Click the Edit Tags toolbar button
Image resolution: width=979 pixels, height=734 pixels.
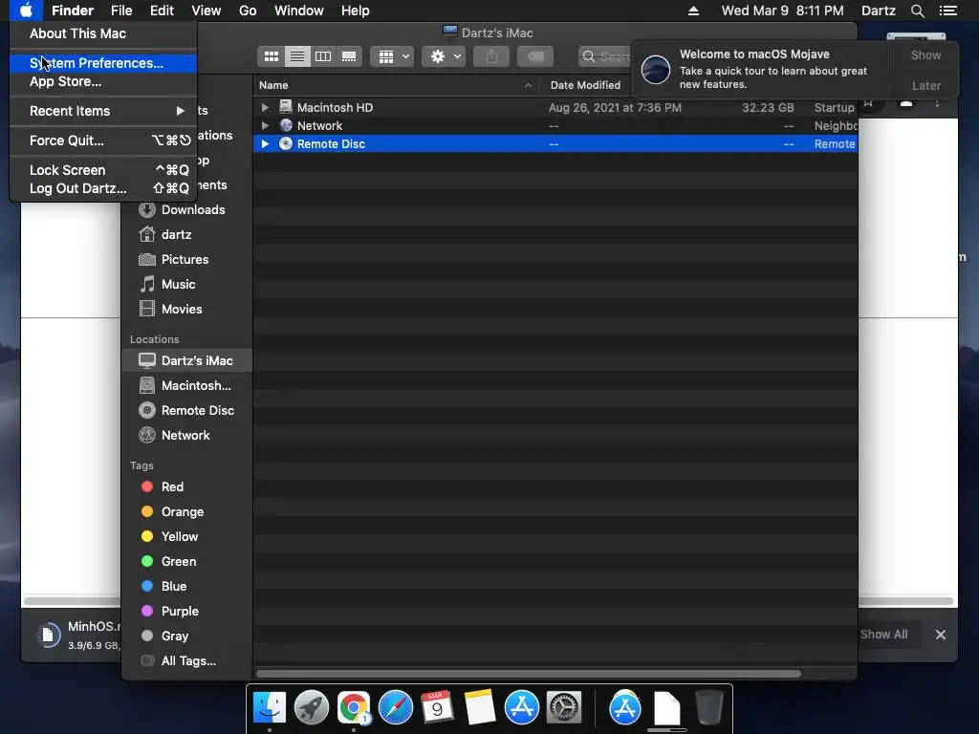(535, 56)
